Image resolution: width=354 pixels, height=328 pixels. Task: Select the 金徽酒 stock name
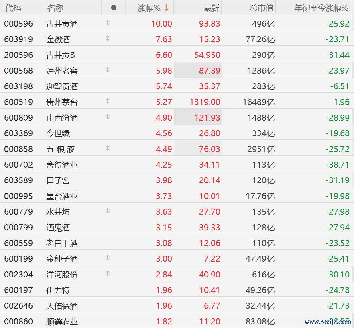pos(58,39)
